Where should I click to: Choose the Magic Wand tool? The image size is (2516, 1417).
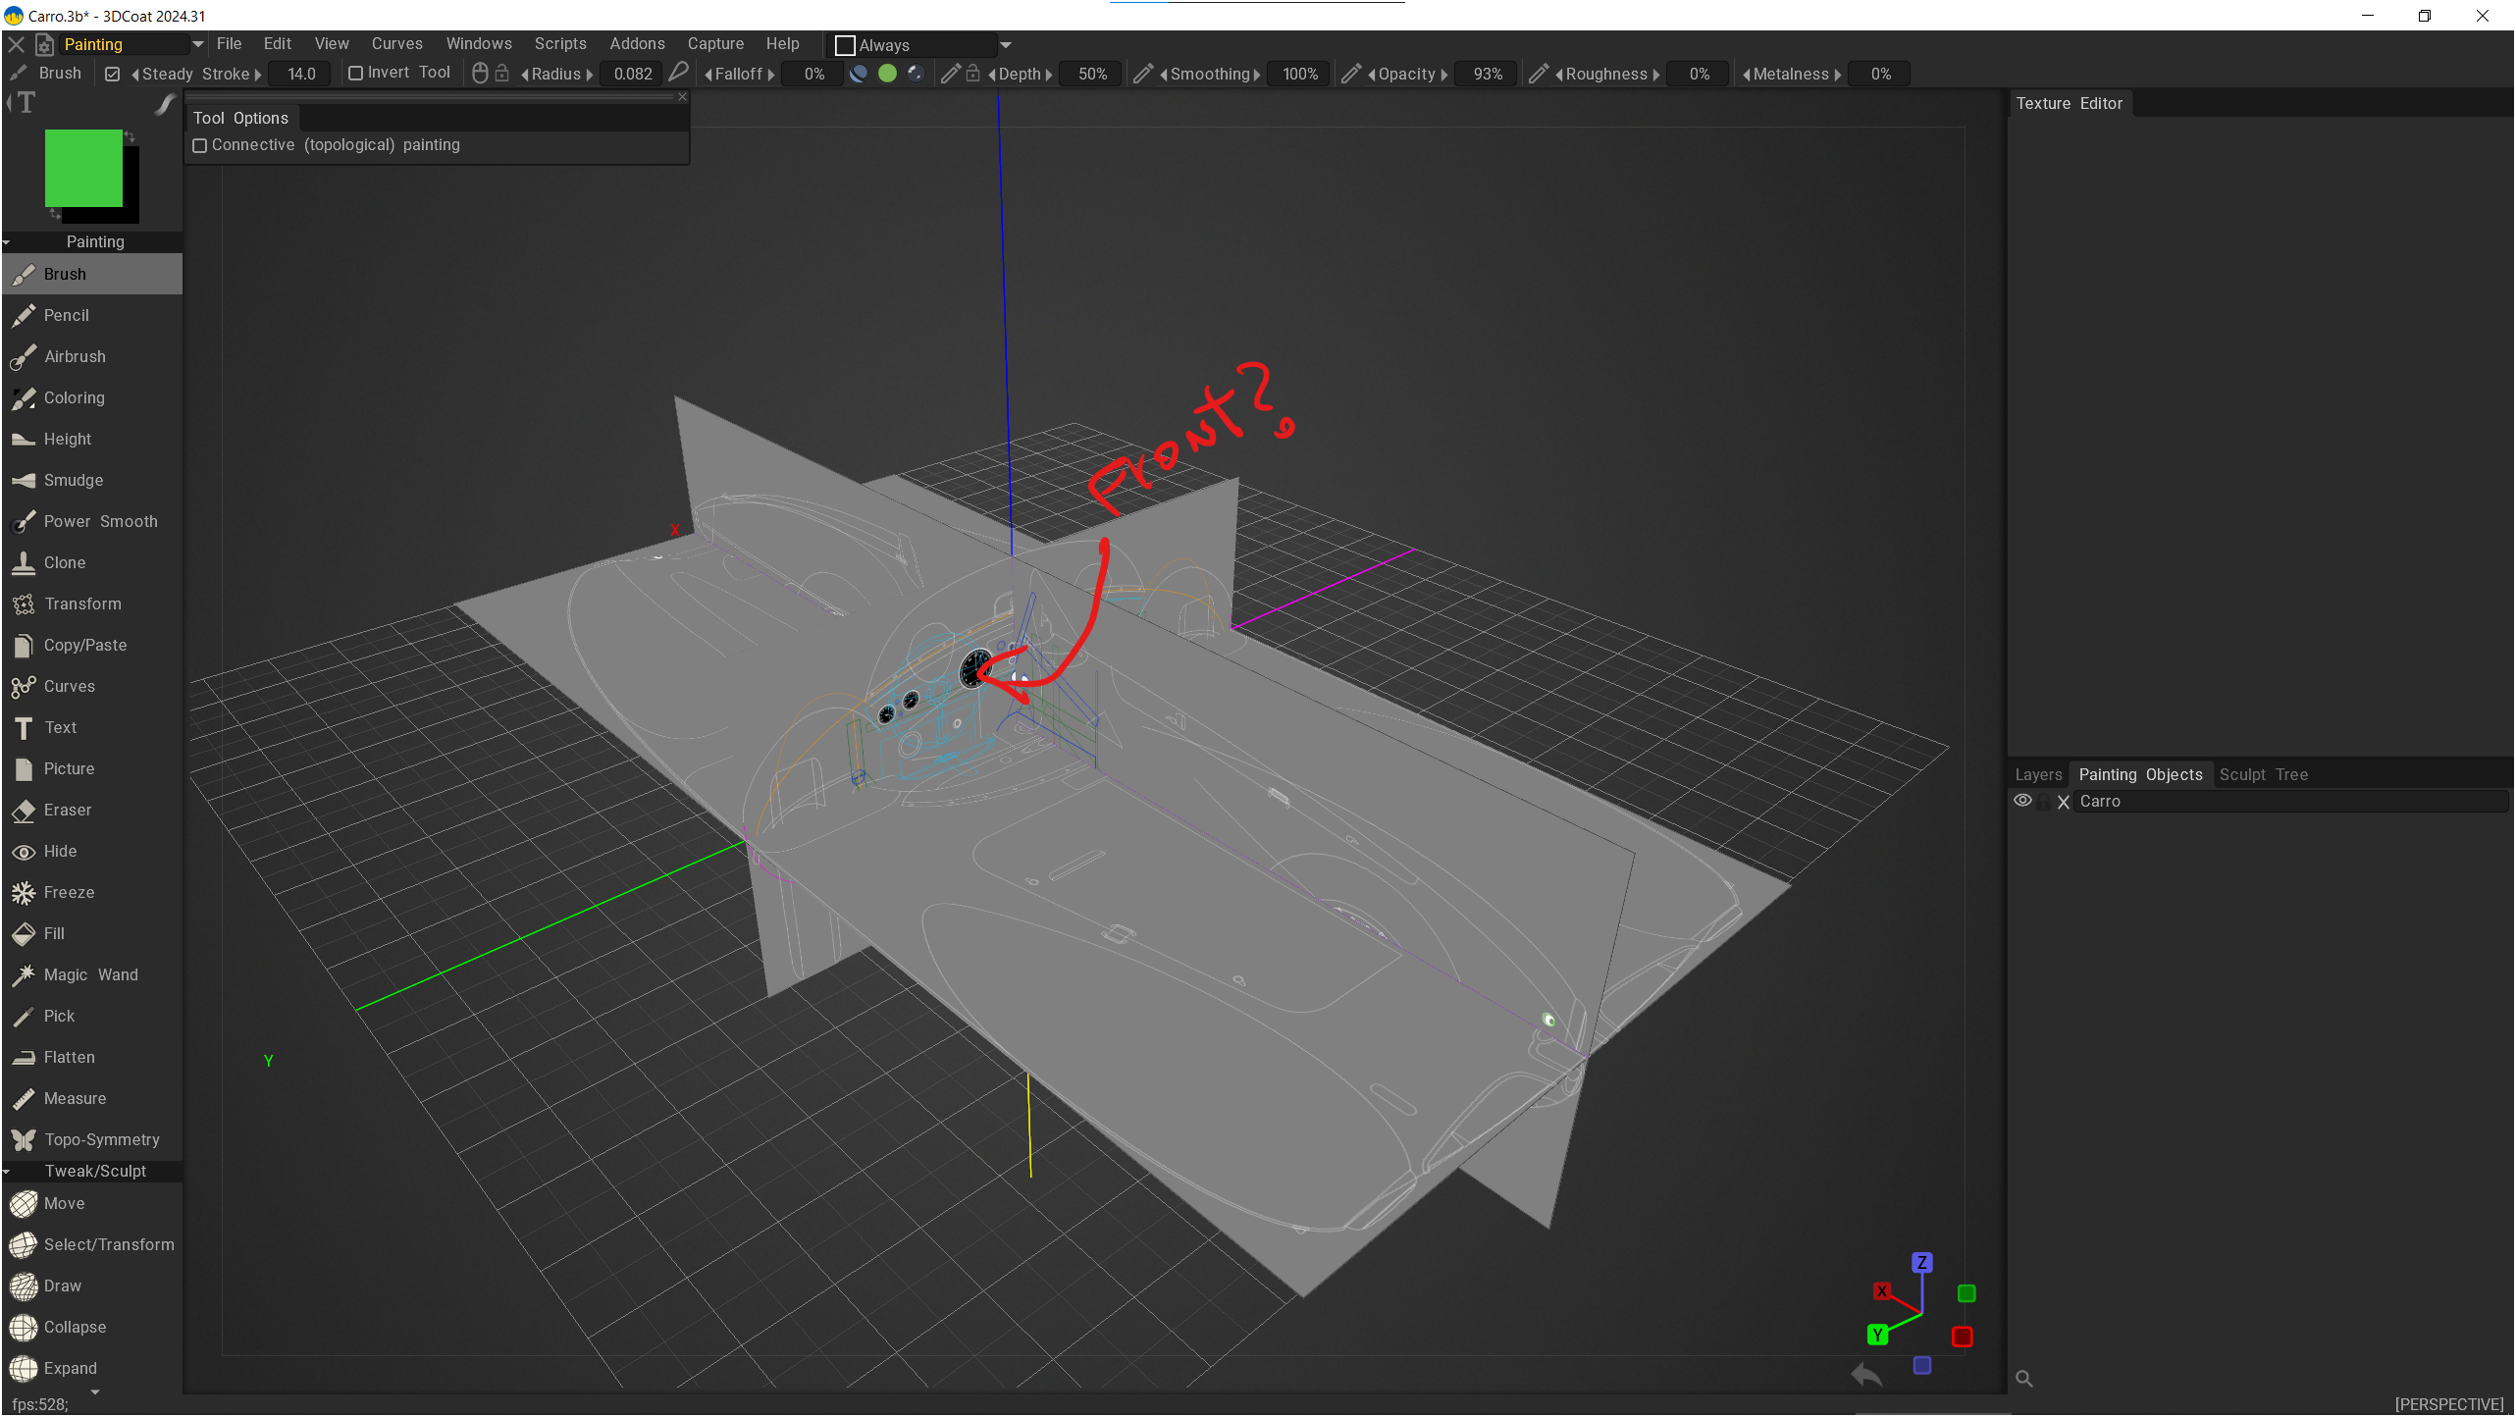tap(90, 974)
